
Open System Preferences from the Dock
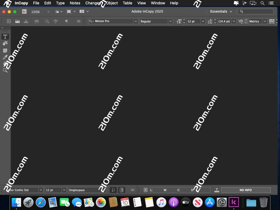click(x=221, y=202)
